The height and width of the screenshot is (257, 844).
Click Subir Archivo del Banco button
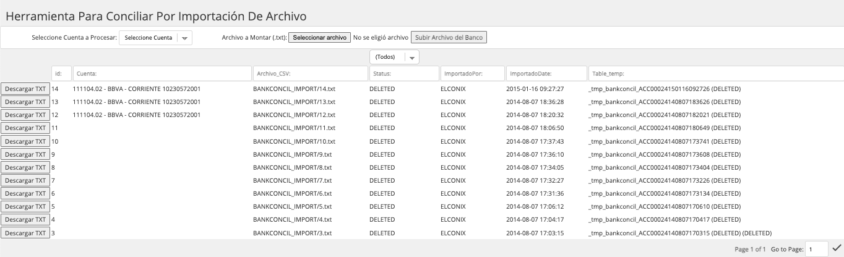pos(449,38)
